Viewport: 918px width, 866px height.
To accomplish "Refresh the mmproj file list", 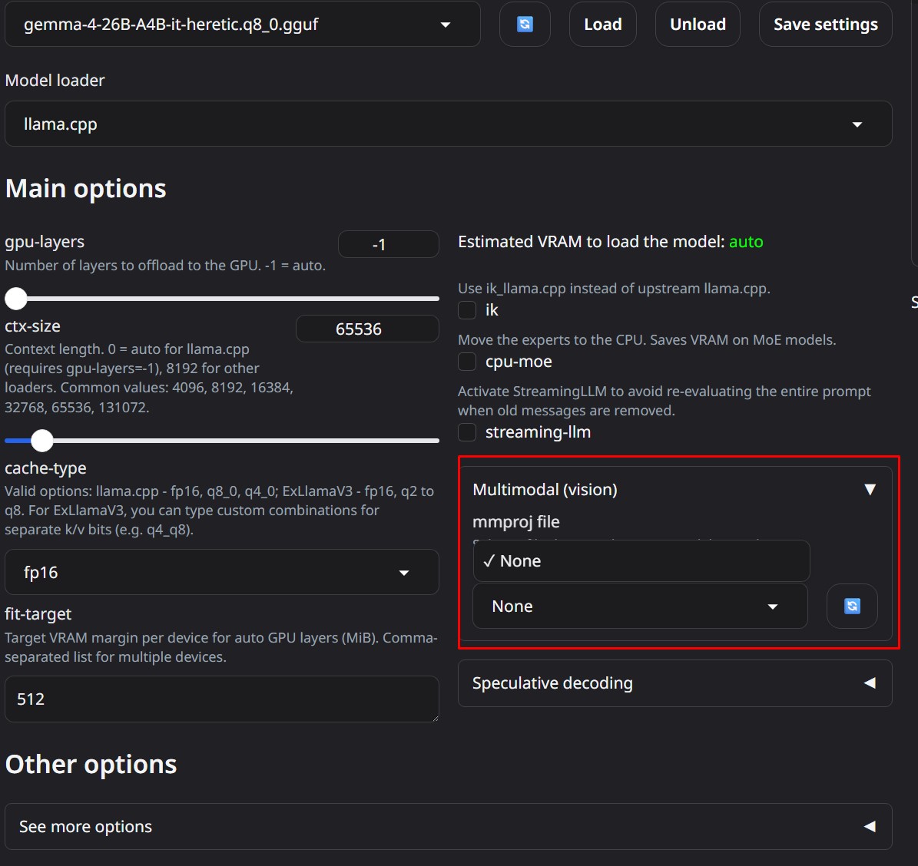I will (x=852, y=606).
